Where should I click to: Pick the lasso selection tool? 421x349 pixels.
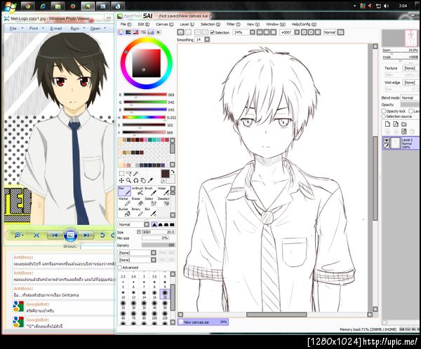pos(129,174)
